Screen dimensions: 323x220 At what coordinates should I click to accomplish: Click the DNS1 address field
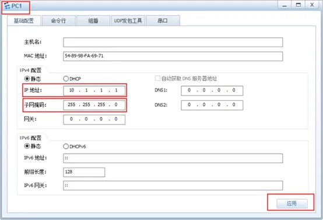point(212,90)
